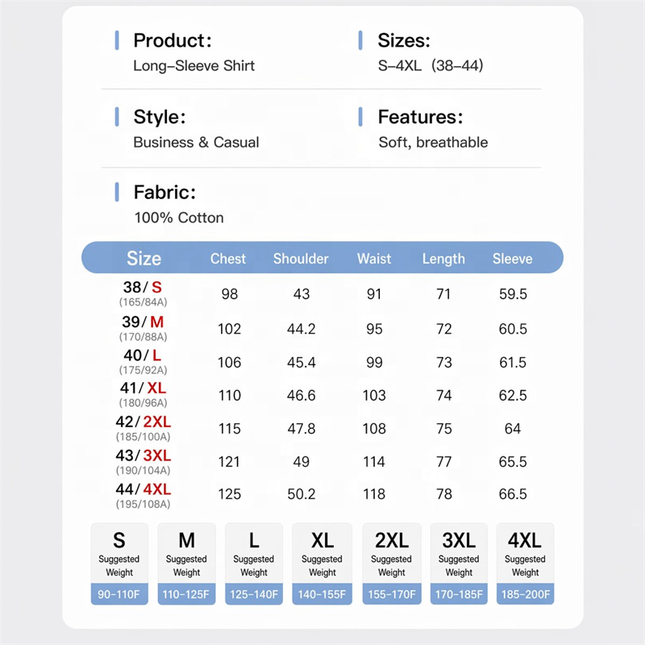This screenshot has width=645, height=645.
Task: Select the Shoulder column header
Action: click(301, 259)
